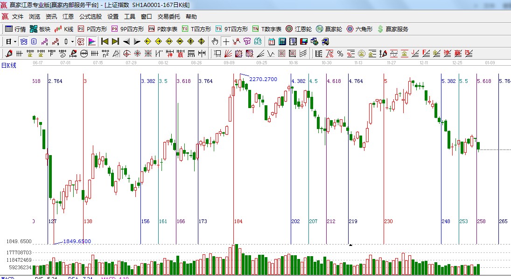Expand the 日 period dropdown arrow
Viewport: 511px width, 279px height.
[x=15, y=41]
